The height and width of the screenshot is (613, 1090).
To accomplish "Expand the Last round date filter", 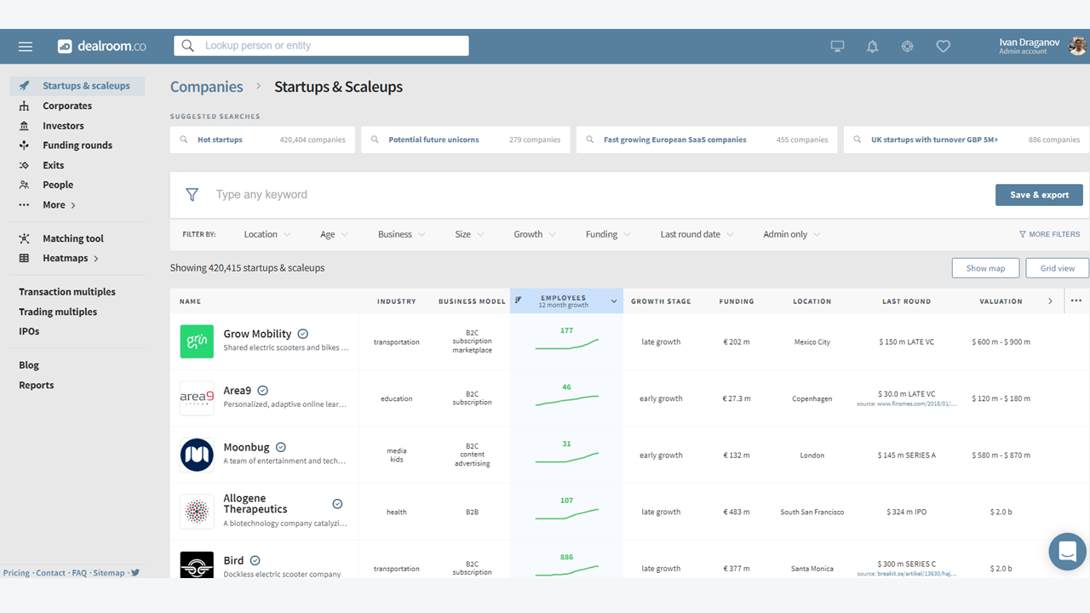I will click(696, 234).
